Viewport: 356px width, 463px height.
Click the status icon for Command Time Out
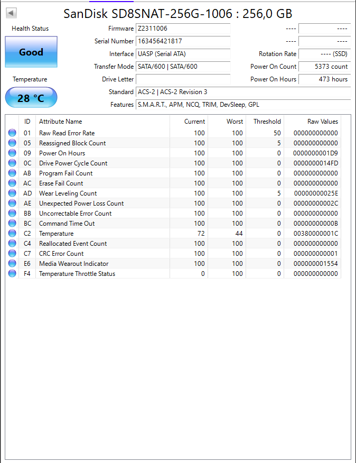(12, 223)
